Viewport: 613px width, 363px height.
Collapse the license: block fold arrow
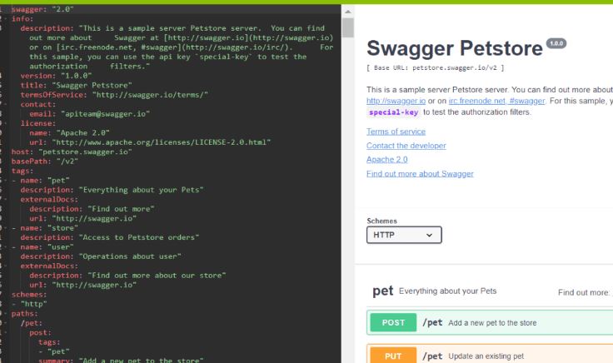(x=6, y=123)
